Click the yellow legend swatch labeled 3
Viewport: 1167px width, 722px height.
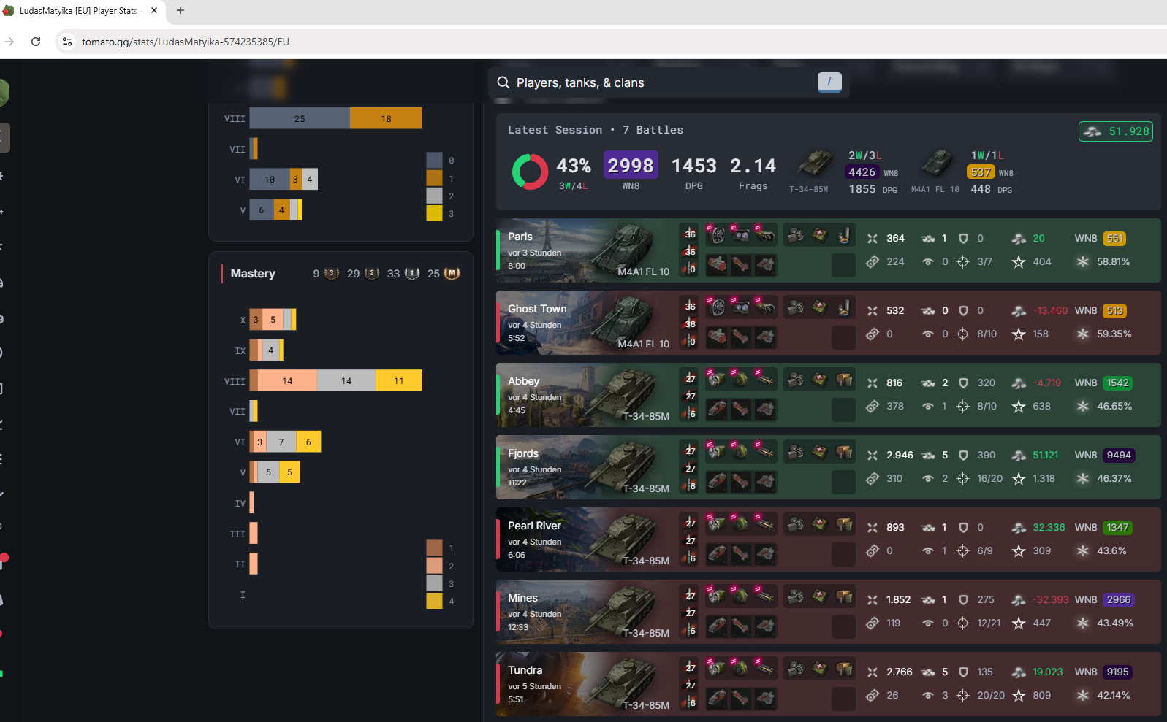434,213
